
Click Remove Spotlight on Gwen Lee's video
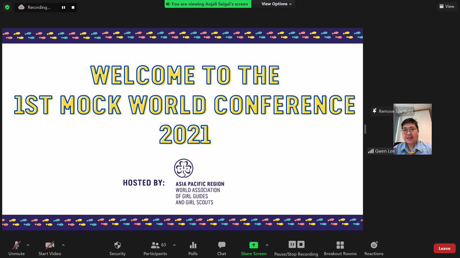393,111
